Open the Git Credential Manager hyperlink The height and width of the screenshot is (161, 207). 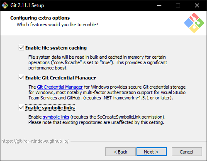click(x=60, y=87)
